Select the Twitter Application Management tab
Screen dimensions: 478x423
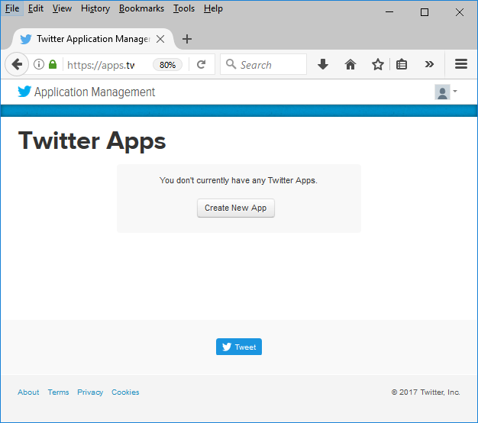93,39
